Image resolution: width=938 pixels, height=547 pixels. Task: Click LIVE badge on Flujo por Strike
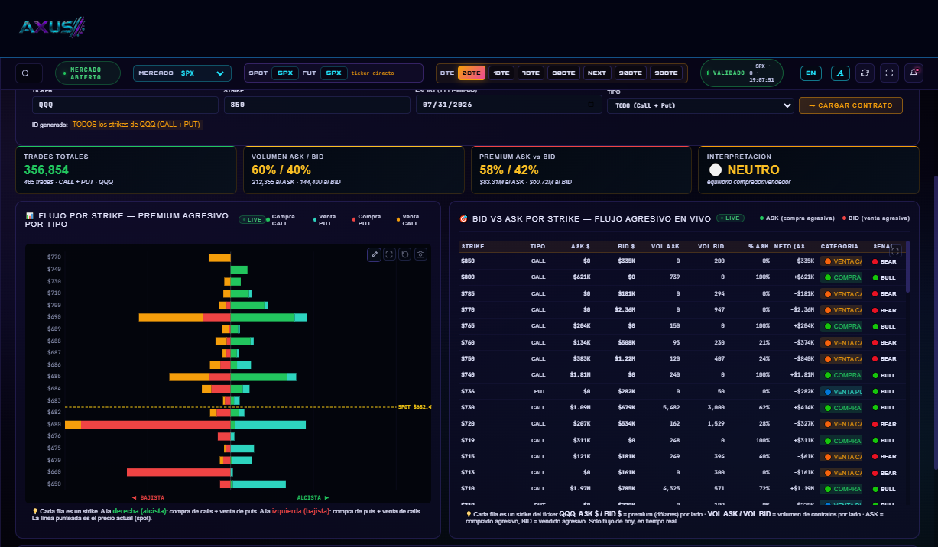252,219
